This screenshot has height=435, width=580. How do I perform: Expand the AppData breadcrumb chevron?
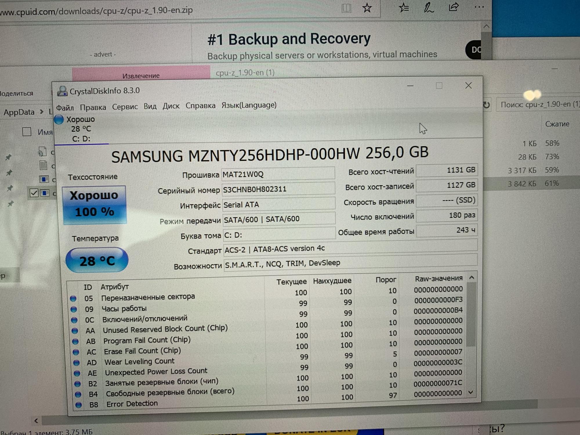[x=42, y=112]
